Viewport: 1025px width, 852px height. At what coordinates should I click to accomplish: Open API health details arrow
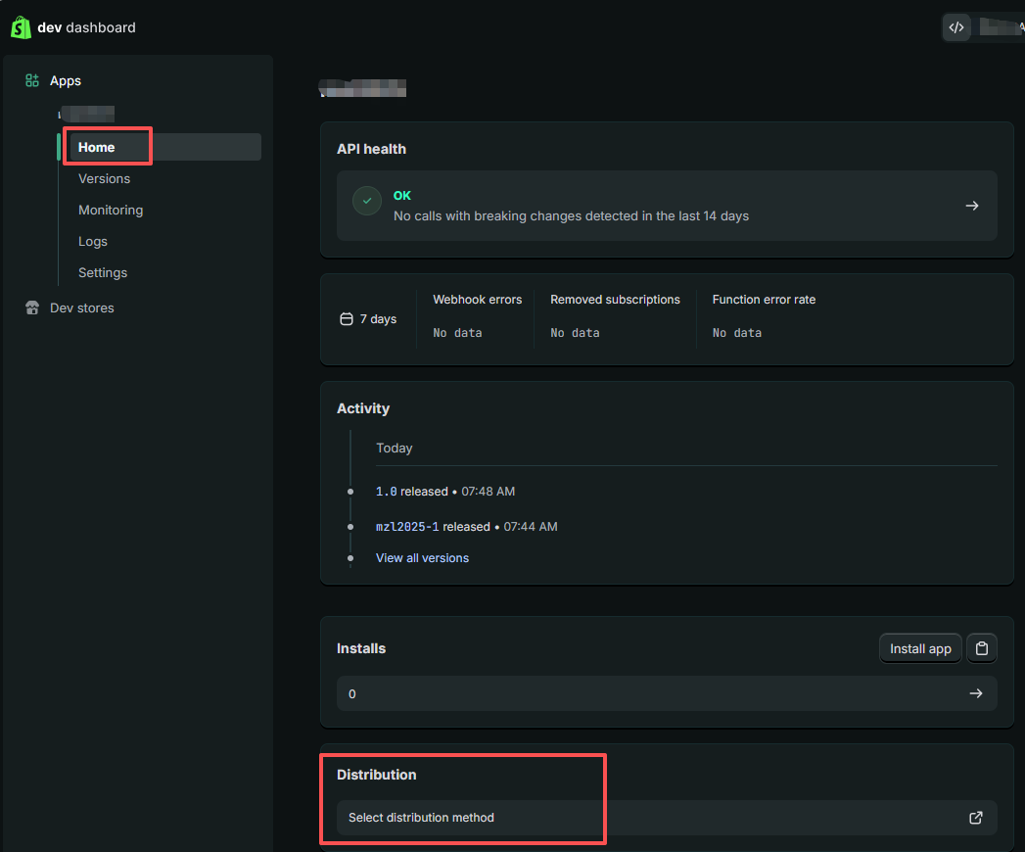pyautogui.click(x=971, y=206)
